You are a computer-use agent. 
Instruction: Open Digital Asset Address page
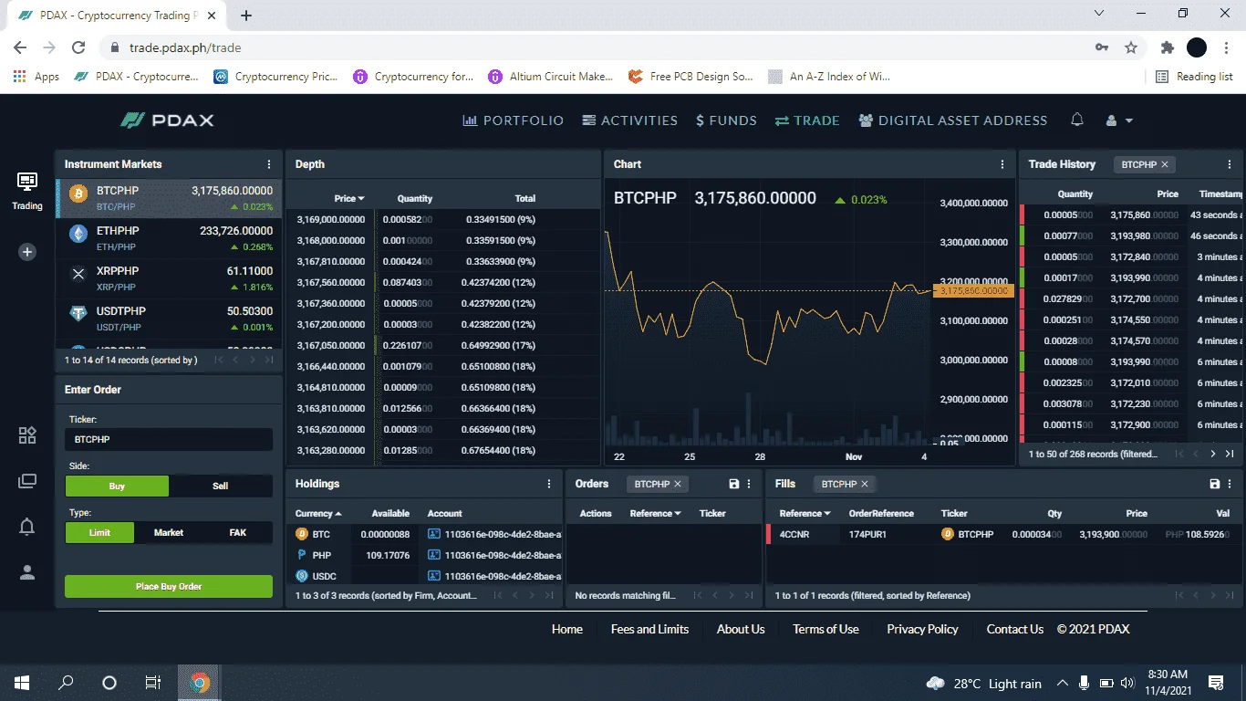953,120
